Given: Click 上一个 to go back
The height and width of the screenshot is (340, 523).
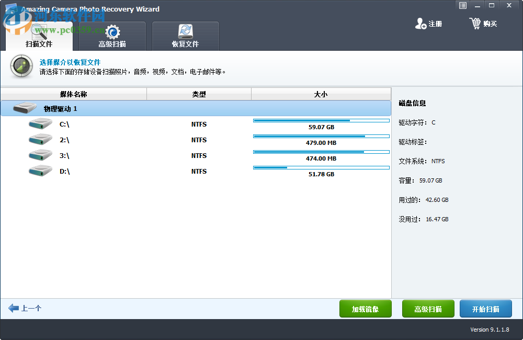Looking at the screenshot, I should pyautogui.click(x=25, y=309).
